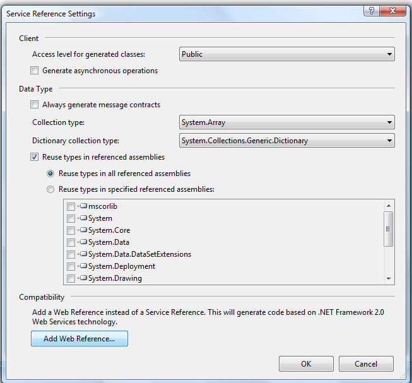Select the System.Data.DataSetExtensions entry text
Viewport: 412px width, 383px height.
coord(140,254)
